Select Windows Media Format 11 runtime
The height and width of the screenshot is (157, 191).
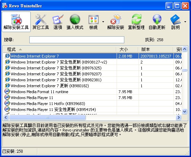pyautogui.click(x=92, y=92)
